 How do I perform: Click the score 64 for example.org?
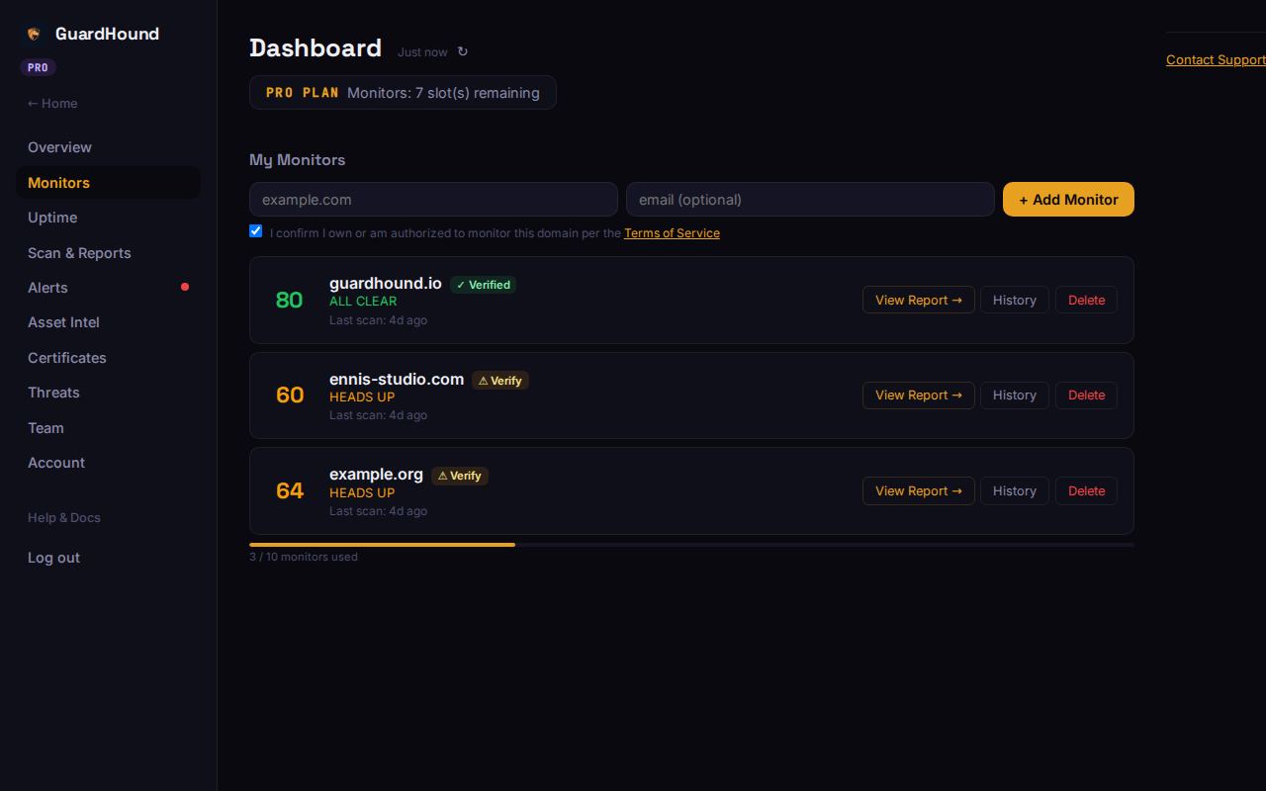pos(290,490)
